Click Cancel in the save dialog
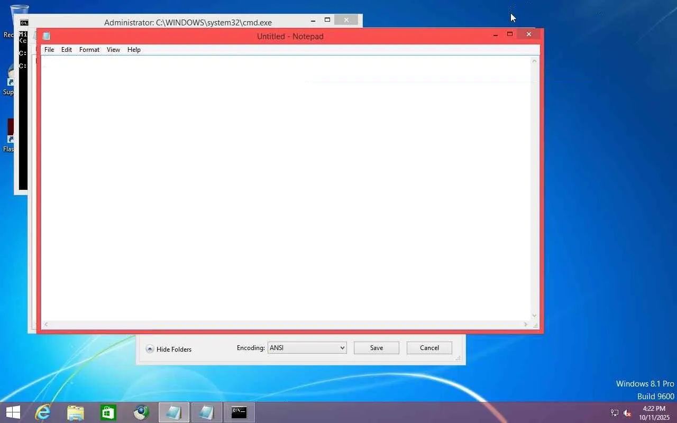This screenshot has height=423, width=677. (x=429, y=348)
